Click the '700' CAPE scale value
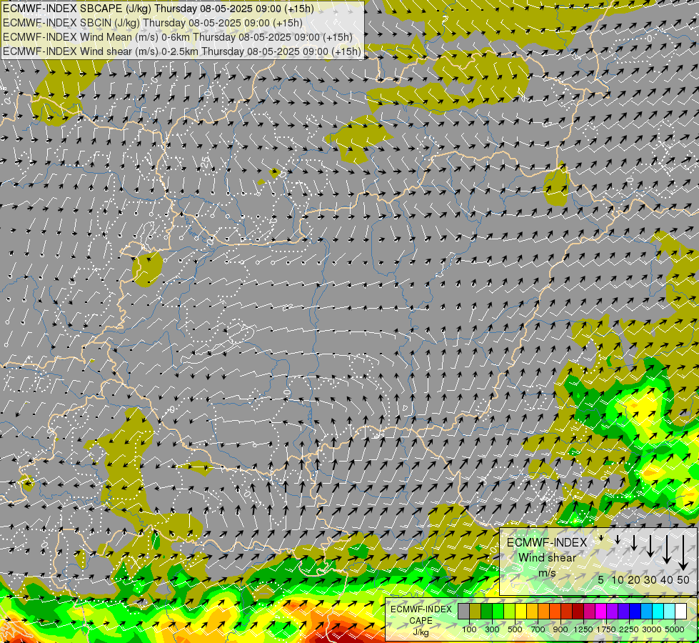Image resolution: width=699 pixels, height=643 pixels. click(x=538, y=629)
